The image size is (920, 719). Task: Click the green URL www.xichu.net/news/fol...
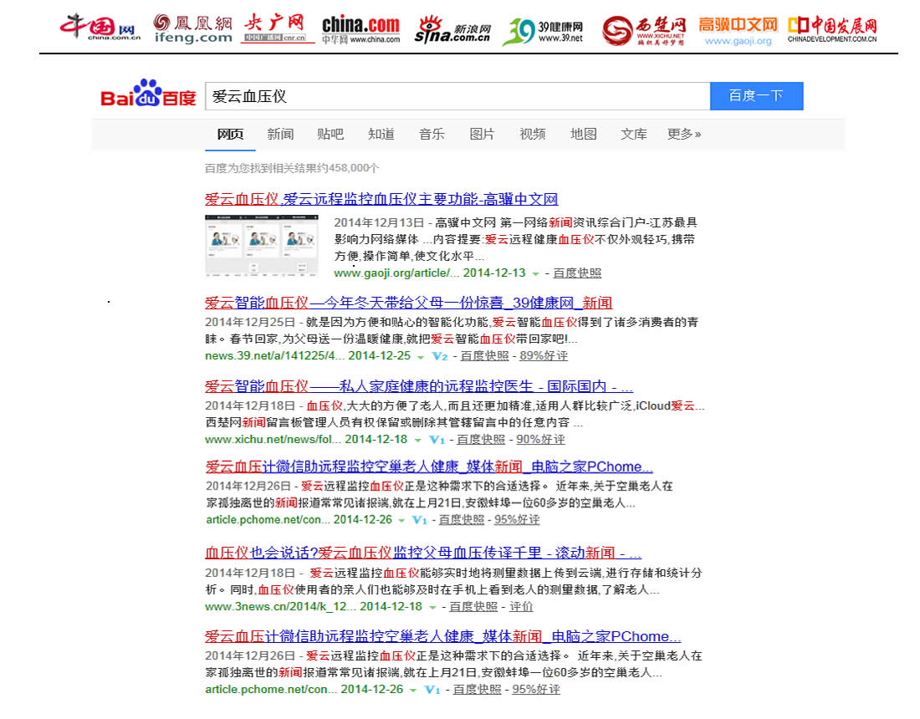[x=273, y=439]
